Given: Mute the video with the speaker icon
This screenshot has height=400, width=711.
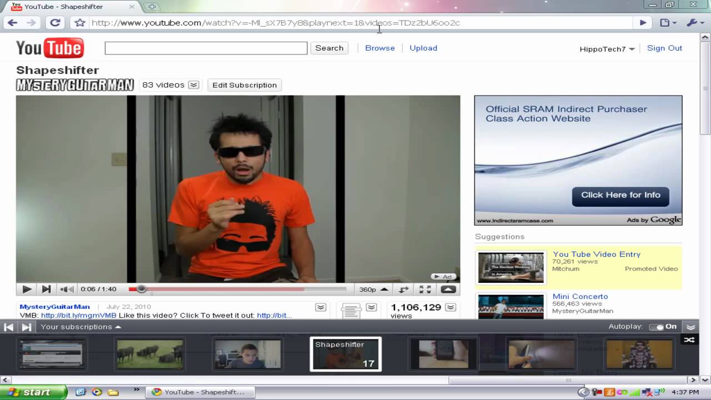Looking at the screenshot, I should tap(67, 289).
